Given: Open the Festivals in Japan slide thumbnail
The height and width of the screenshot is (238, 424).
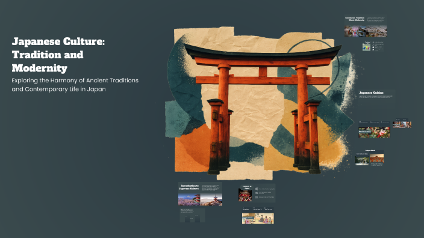Looking at the screenshot, I should pos(257,193).
